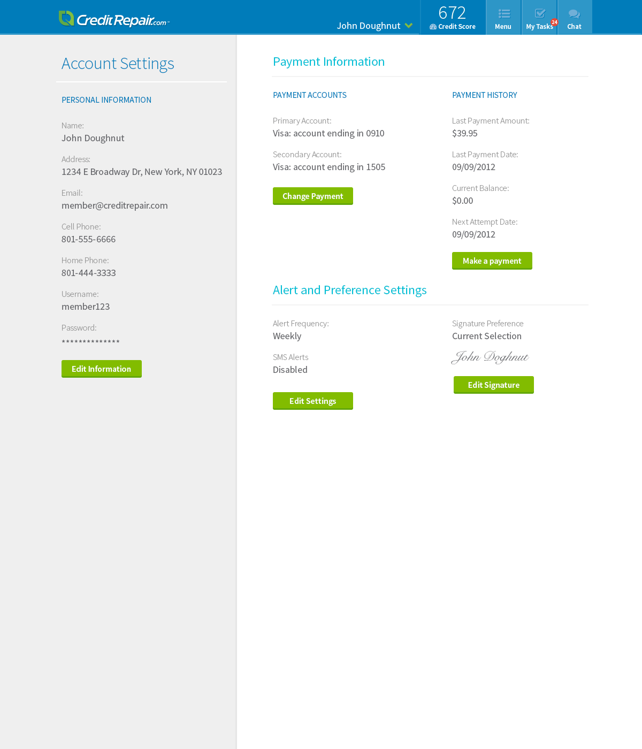This screenshot has height=749, width=642.
Task: Click the Primary Account label
Action: [302, 121]
